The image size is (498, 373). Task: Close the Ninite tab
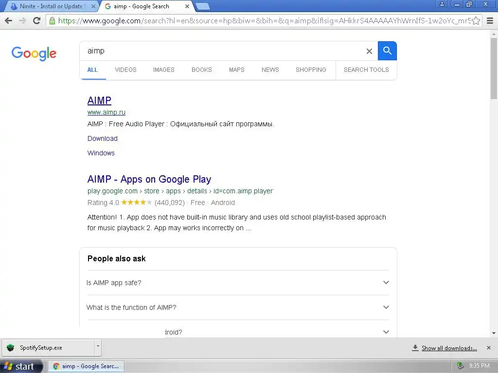pos(93,6)
